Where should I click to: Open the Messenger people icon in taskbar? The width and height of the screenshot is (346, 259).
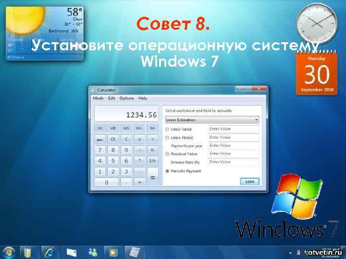[x=93, y=252]
